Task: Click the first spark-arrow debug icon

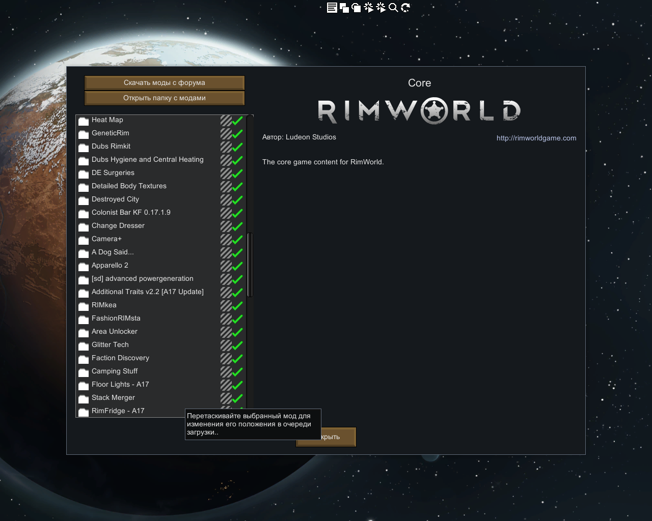Action: [x=368, y=8]
